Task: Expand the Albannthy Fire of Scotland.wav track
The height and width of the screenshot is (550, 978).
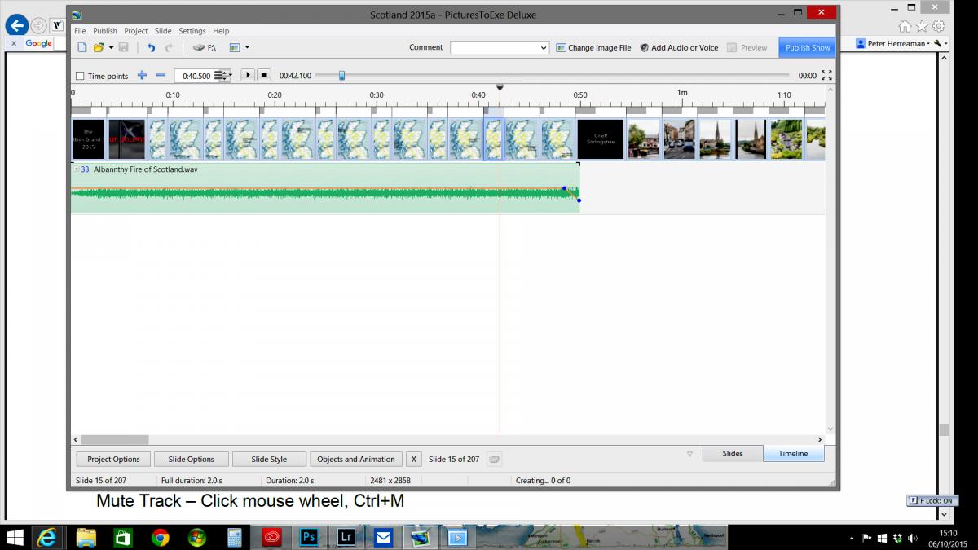Action: click(x=77, y=169)
